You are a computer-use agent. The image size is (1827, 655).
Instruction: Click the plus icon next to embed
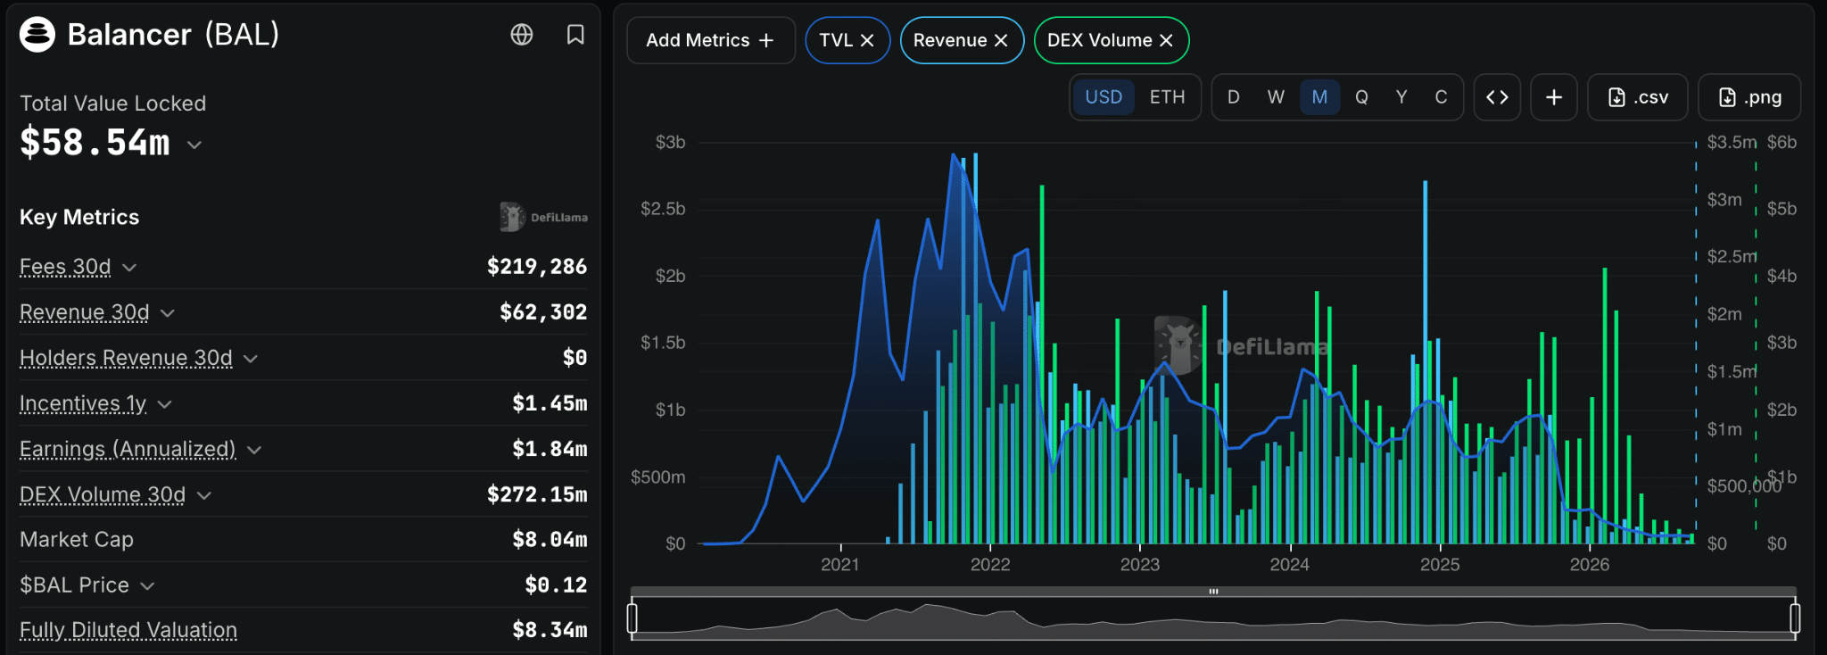click(1554, 97)
